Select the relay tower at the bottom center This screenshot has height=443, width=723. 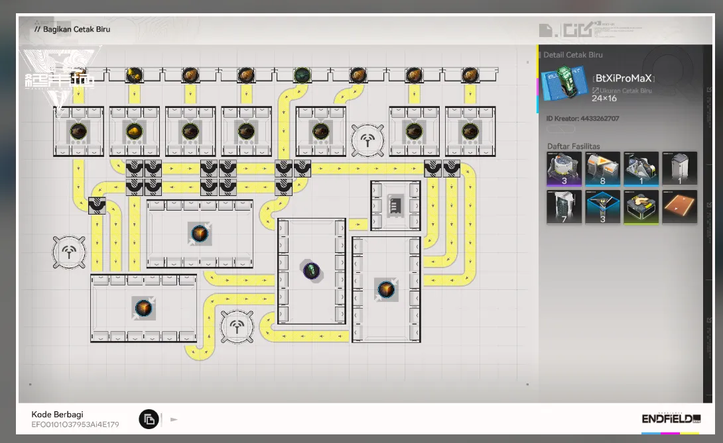pyautogui.click(x=237, y=326)
